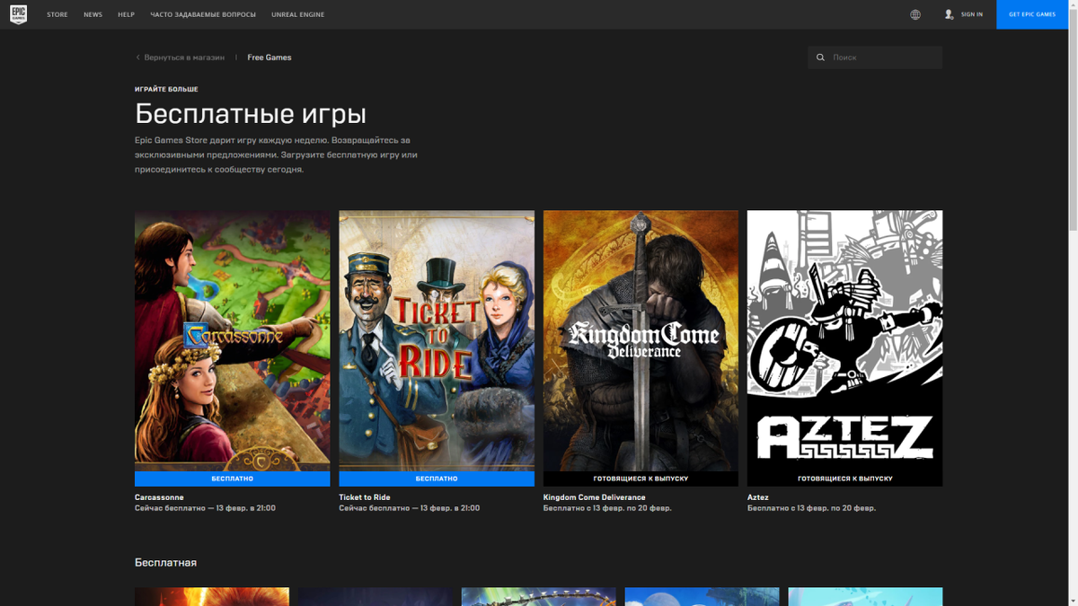Open the NEWS menu item
The image size is (1078, 606).
[93, 14]
